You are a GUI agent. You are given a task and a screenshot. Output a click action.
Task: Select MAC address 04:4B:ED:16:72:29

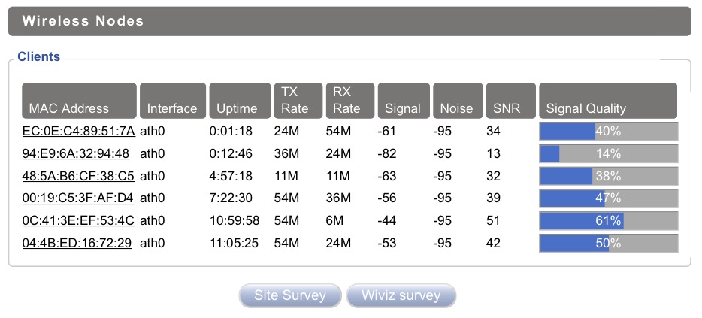(77, 244)
